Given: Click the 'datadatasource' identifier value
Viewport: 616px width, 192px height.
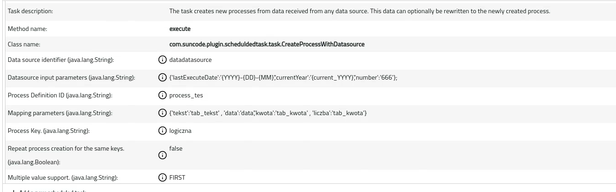Looking at the screenshot, I should (190, 60).
